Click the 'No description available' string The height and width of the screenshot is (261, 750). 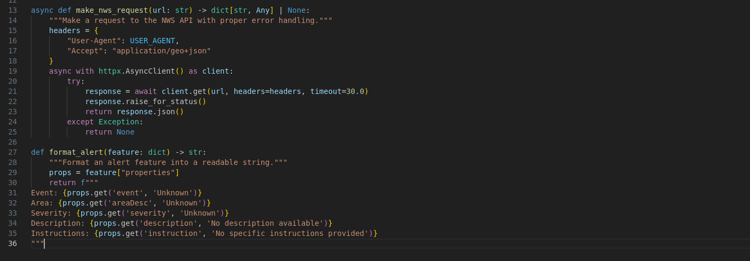265,223
